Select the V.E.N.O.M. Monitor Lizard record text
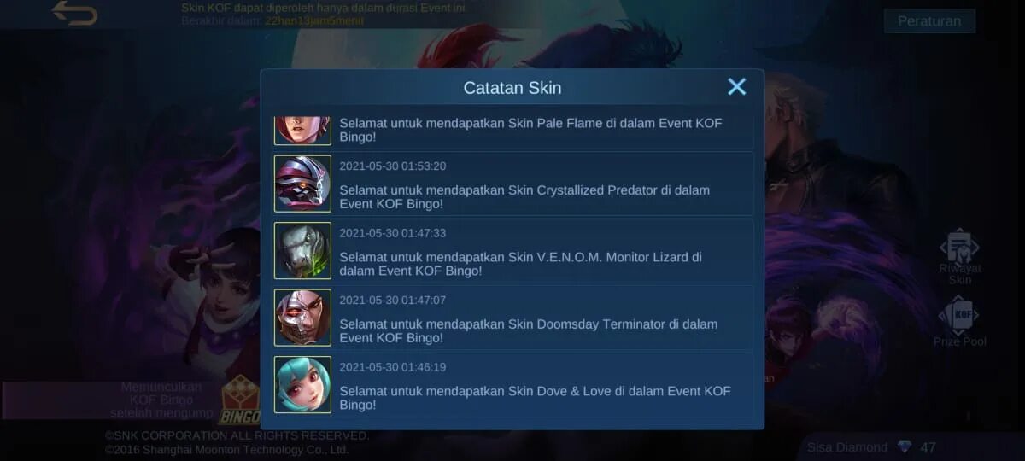 pyautogui.click(x=521, y=264)
